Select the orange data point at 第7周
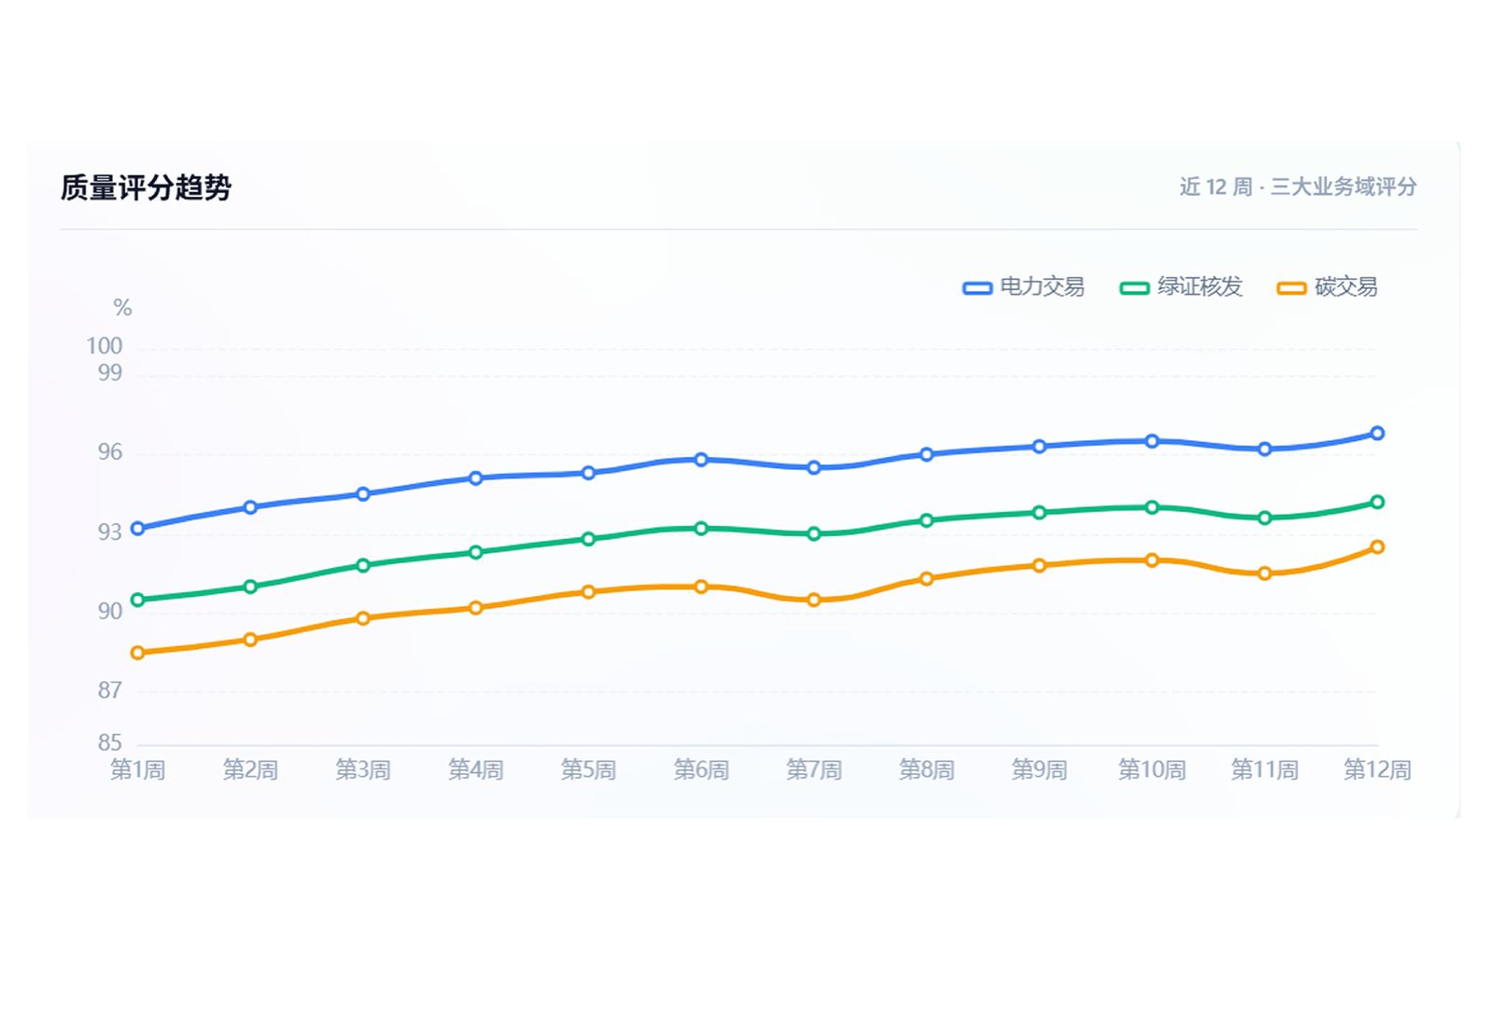Image resolution: width=1493 pixels, height=1009 pixels. (814, 600)
